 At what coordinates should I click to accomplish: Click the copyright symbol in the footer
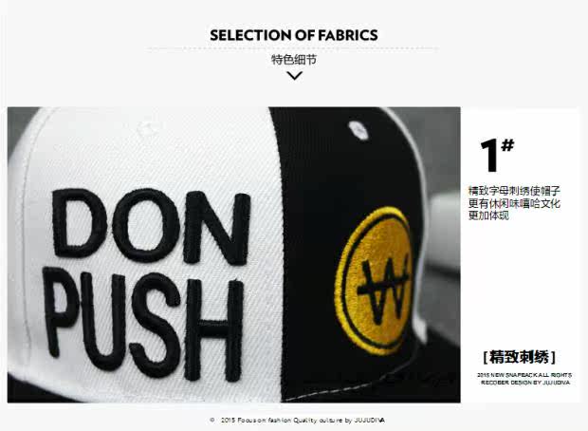coord(212,421)
